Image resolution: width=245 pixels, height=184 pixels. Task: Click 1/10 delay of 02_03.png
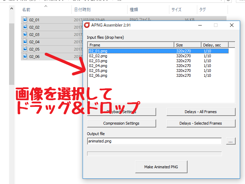(x=207, y=61)
